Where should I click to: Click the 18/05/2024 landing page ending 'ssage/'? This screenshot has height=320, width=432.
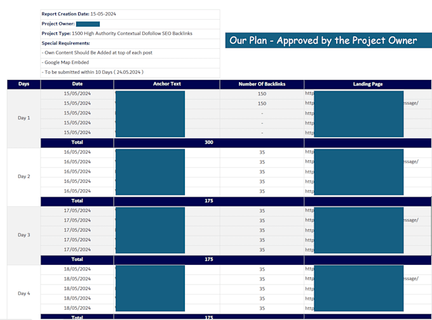coord(368,279)
